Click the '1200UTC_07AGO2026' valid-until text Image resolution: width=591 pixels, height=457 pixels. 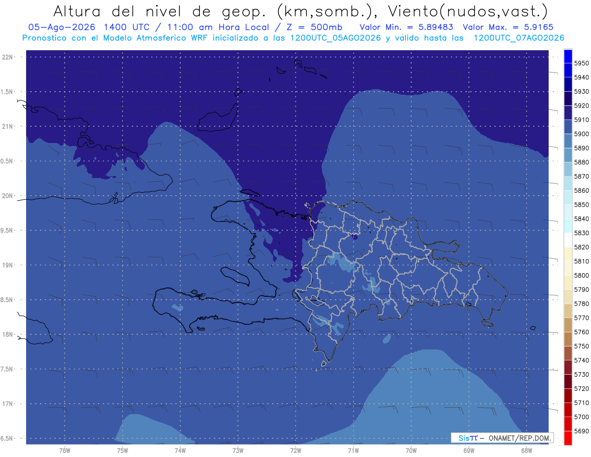(519, 37)
